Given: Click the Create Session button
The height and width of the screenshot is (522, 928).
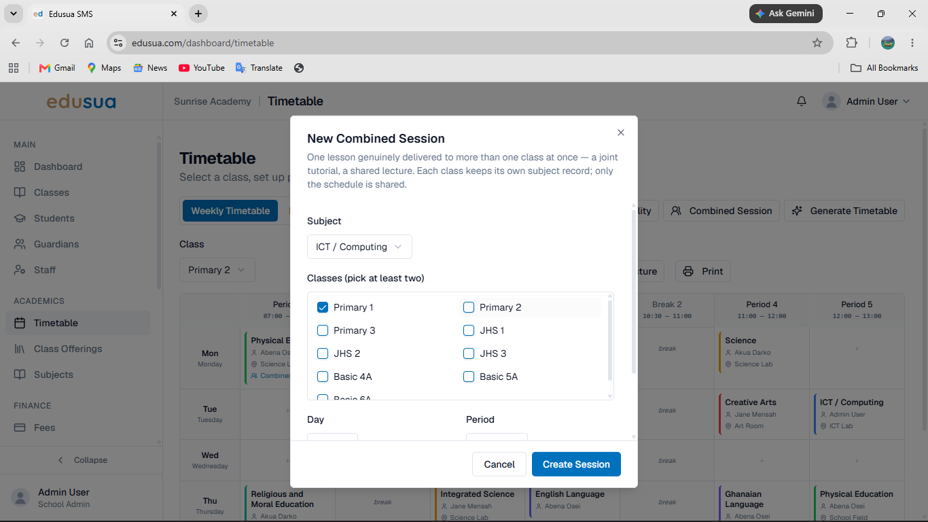Looking at the screenshot, I should pyautogui.click(x=576, y=464).
